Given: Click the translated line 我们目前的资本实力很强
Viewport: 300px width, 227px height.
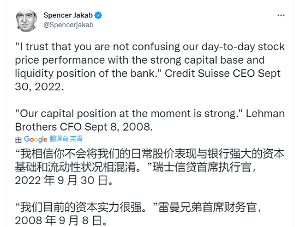Looking at the screenshot, I should tap(81, 207).
